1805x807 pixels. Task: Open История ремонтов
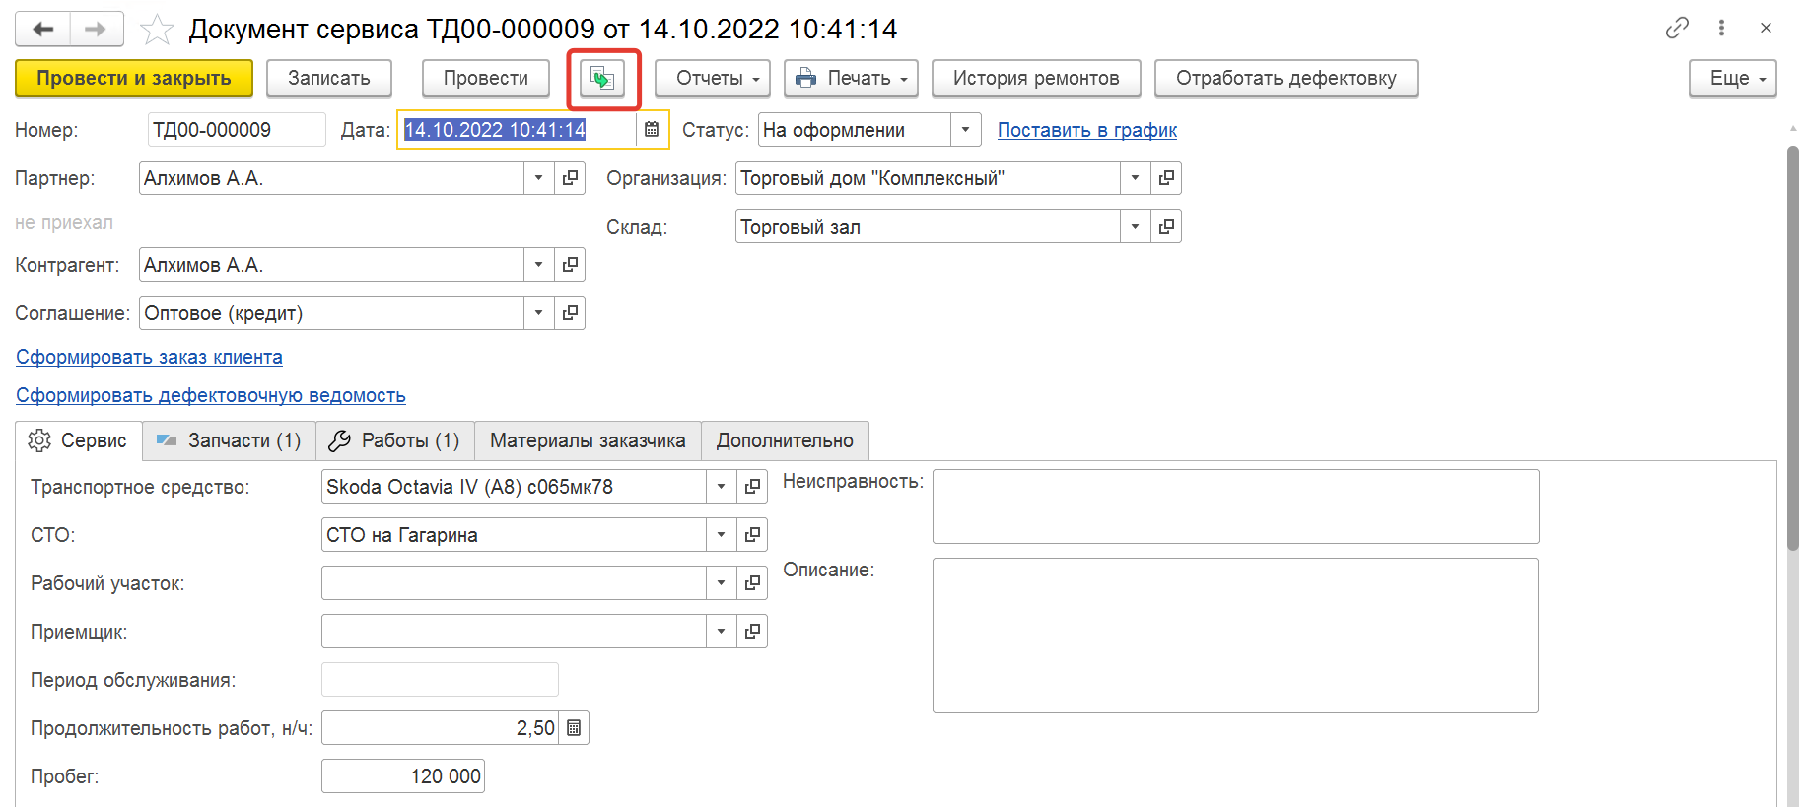(1036, 78)
